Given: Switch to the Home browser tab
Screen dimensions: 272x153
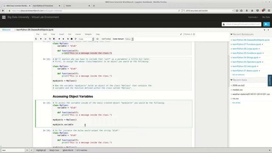Looking at the screenshot, I should pos(76,6).
